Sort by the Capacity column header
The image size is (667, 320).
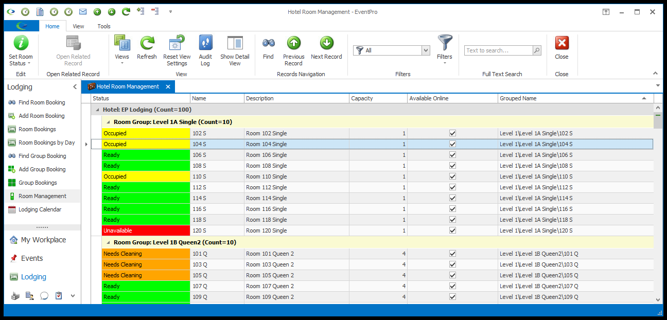(378, 98)
